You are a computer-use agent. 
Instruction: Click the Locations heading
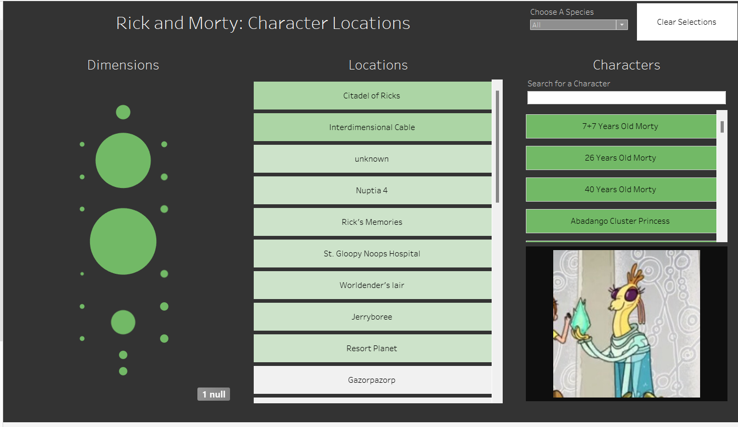coord(378,65)
